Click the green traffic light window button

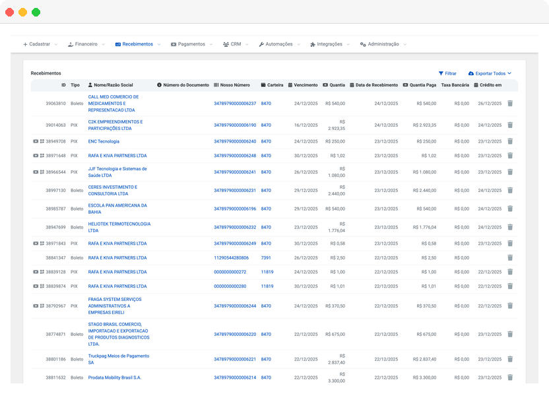click(36, 11)
